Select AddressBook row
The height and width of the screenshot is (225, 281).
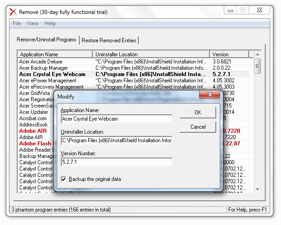33,125
